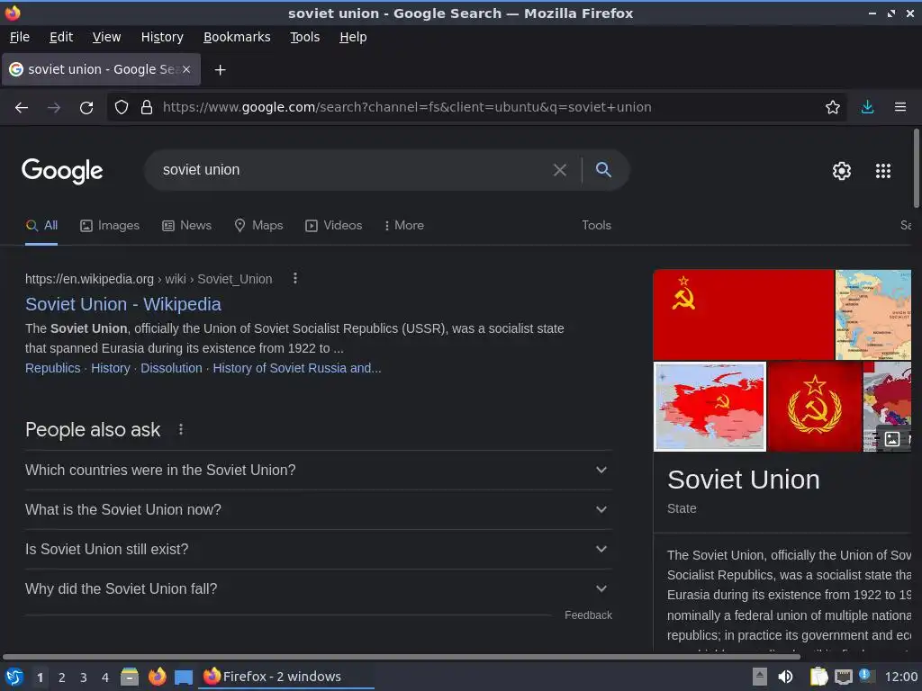Click the show desktop taskbar icon
922x691 pixels.
point(184,678)
